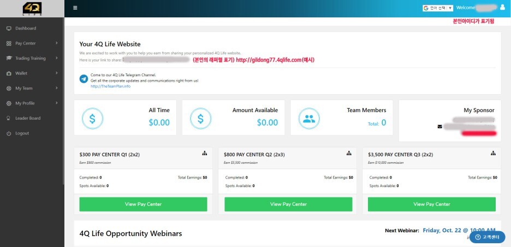Viewport: 511px width, 247px height.
Task: Click the All Time dollar icon
Action: [93, 119]
